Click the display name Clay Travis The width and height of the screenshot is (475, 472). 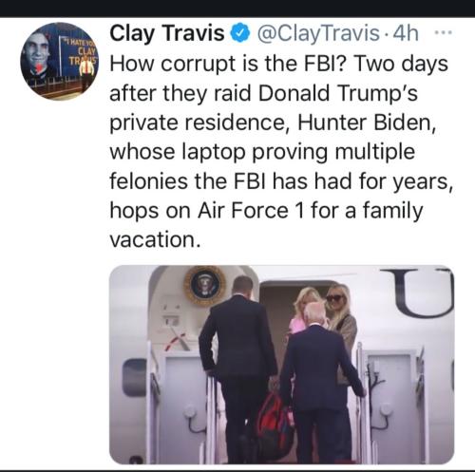pyautogui.click(x=167, y=33)
